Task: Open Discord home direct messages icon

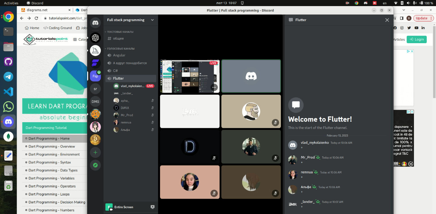Action: click(x=95, y=23)
